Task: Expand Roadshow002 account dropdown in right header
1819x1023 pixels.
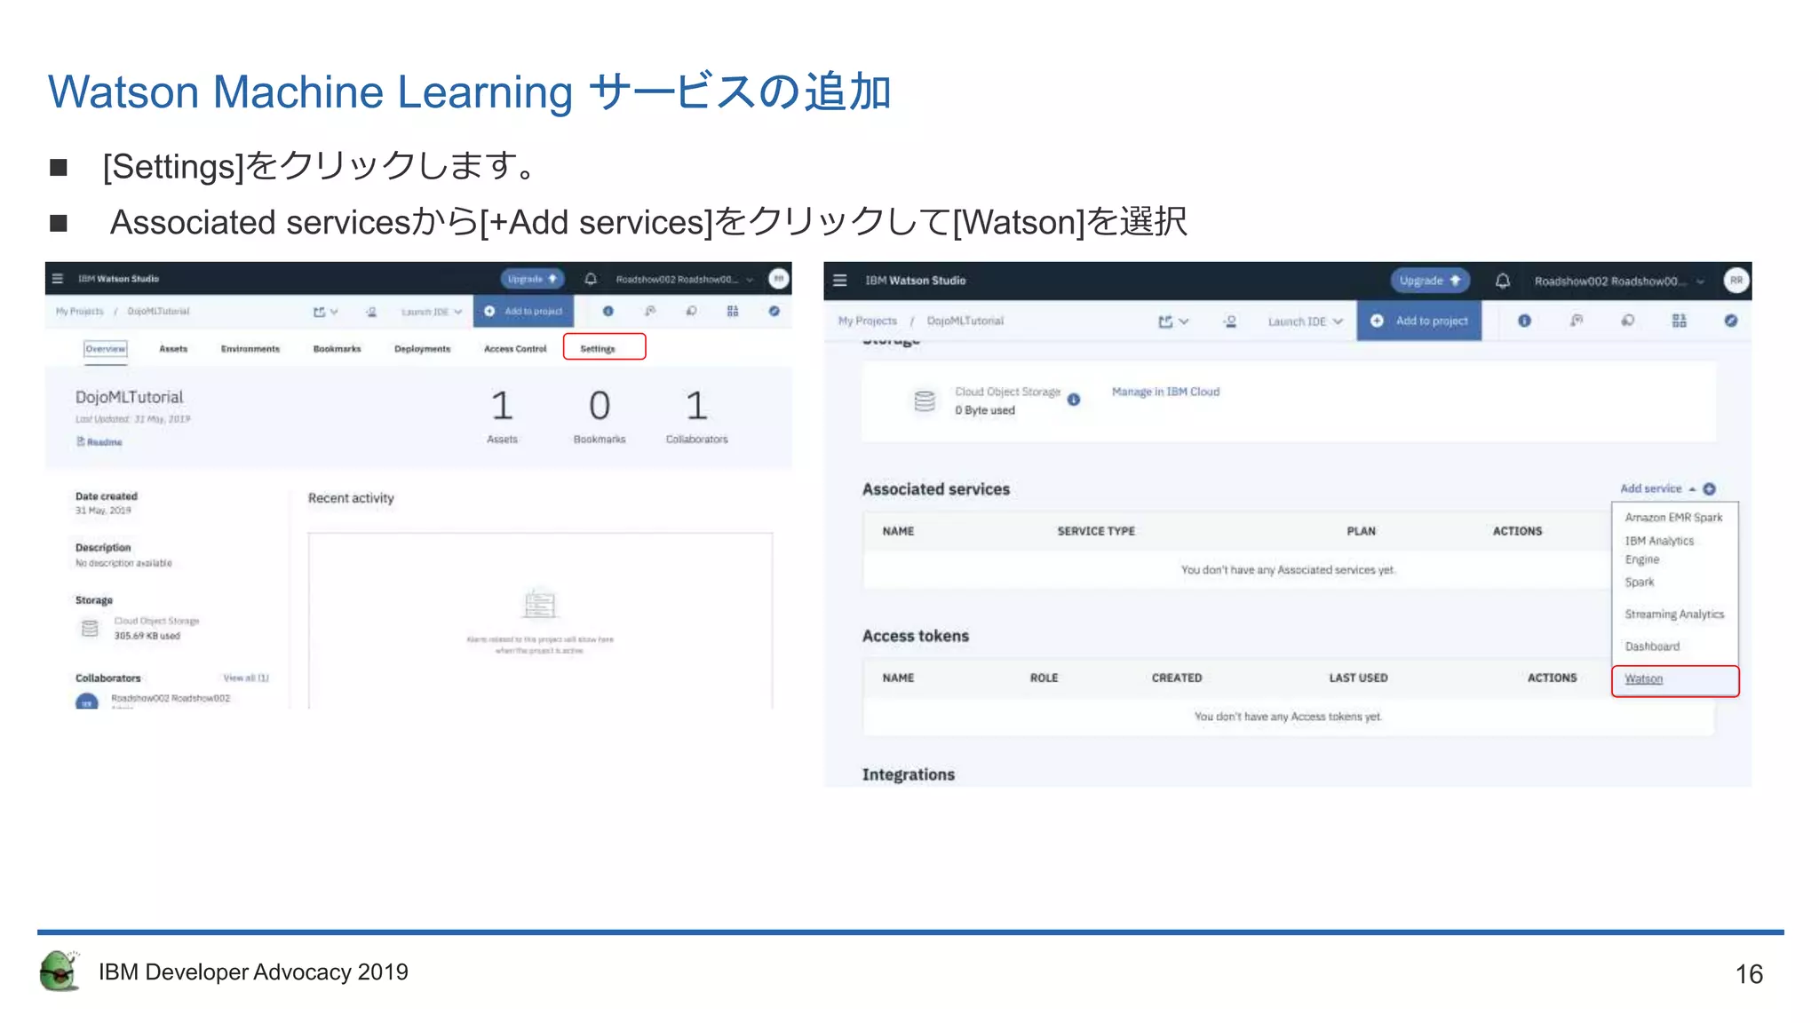Action: pos(1700,282)
